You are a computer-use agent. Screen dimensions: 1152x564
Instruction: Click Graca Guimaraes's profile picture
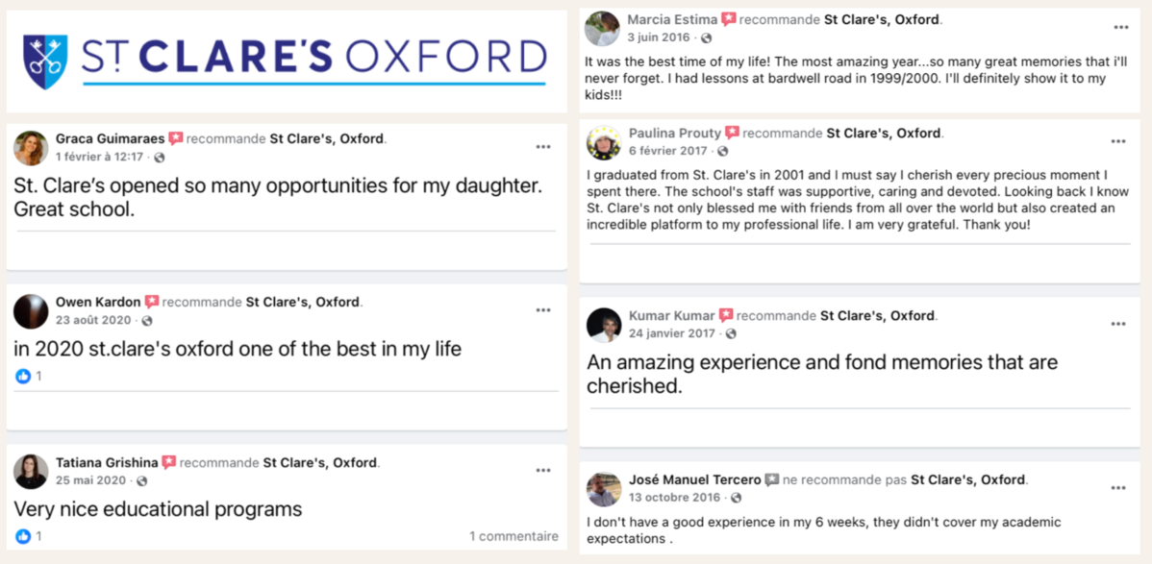click(31, 148)
